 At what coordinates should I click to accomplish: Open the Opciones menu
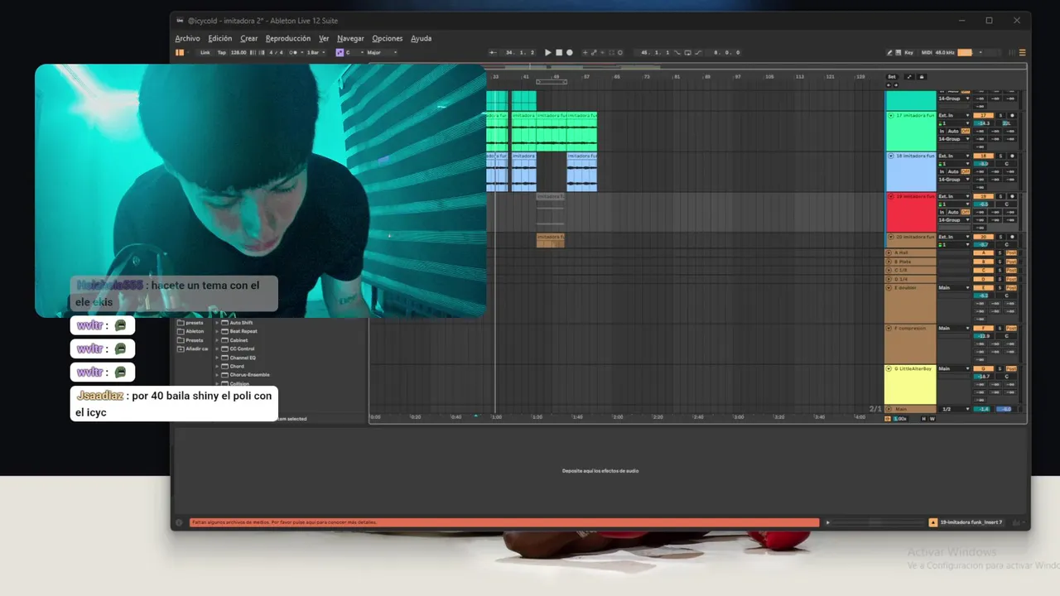(x=387, y=38)
